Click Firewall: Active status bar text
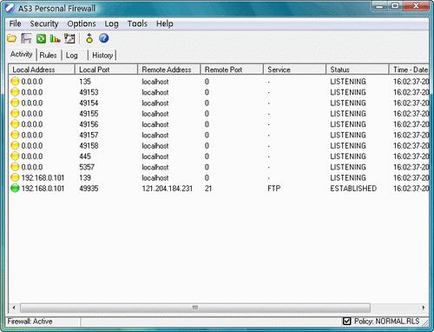Screen dimensions: 434x332 pos(30,322)
